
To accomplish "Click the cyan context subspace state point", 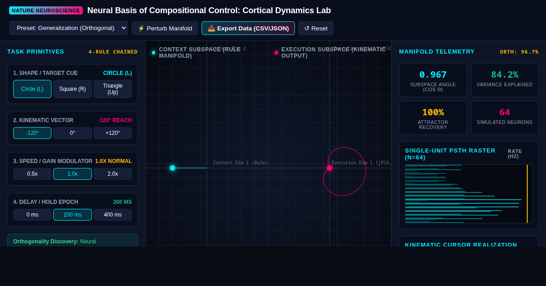I will (x=172, y=168).
